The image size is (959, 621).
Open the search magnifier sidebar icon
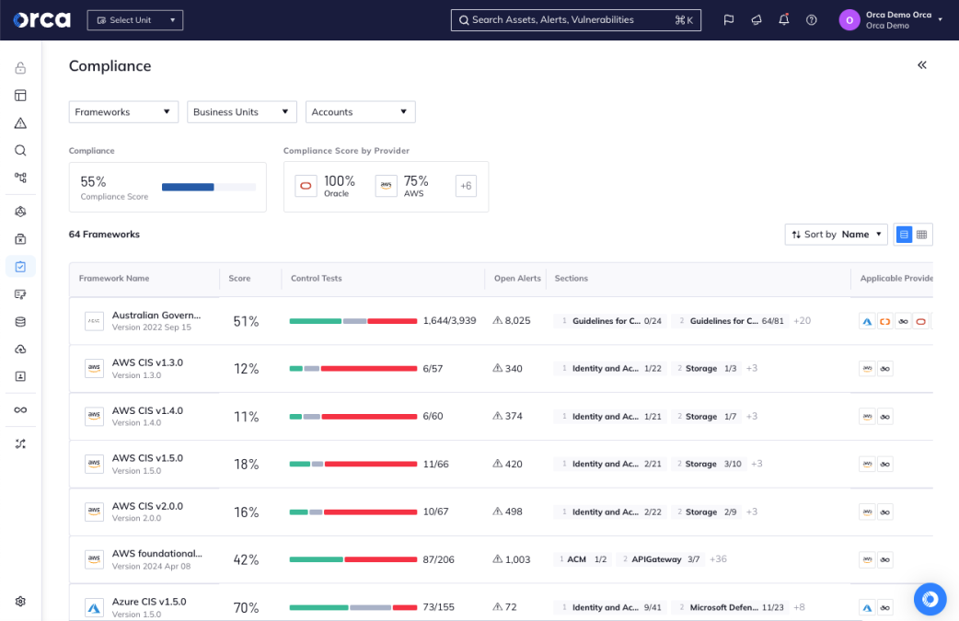20,150
